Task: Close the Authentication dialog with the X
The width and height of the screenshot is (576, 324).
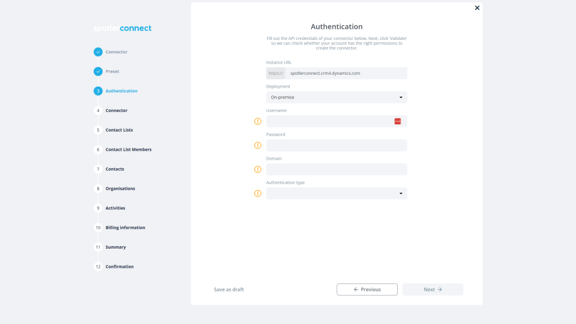Action: pos(477,8)
